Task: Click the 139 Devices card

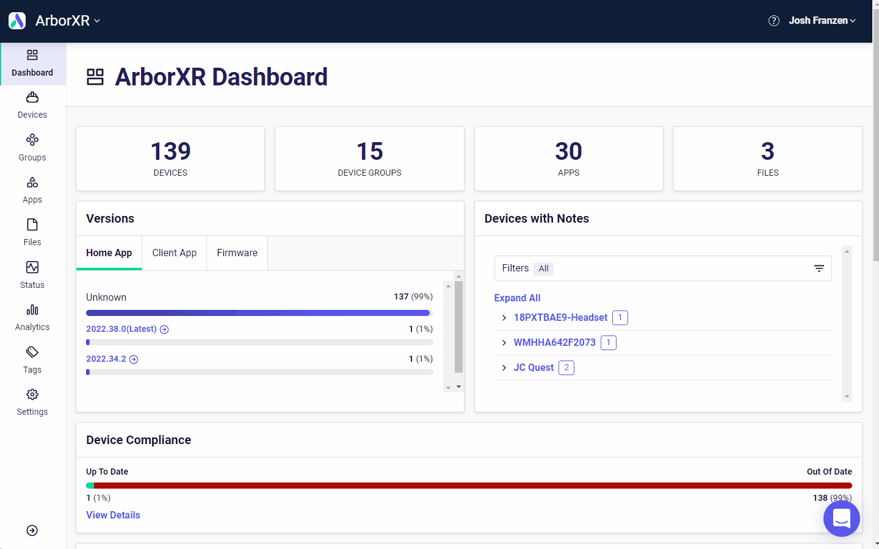Action: [170, 159]
